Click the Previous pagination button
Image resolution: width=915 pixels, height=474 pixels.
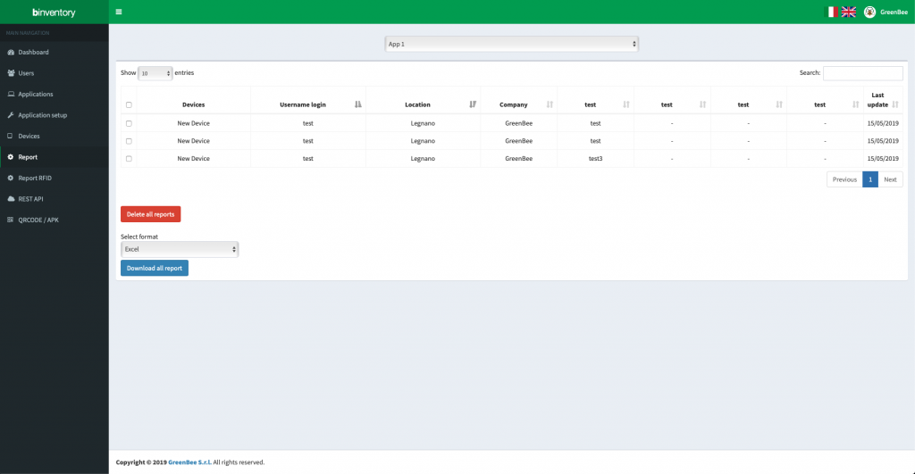tap(844, 179)
